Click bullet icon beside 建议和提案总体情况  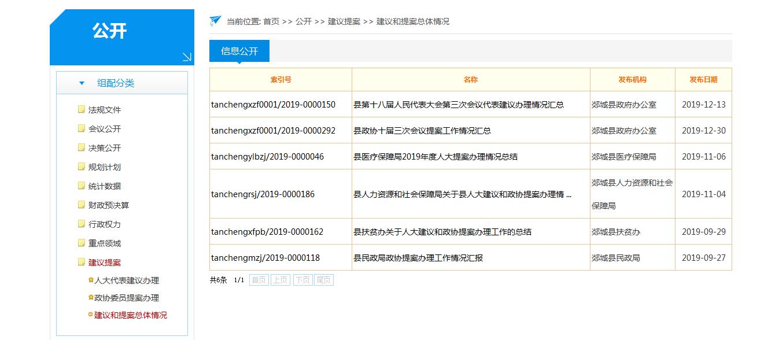(91, 315)
